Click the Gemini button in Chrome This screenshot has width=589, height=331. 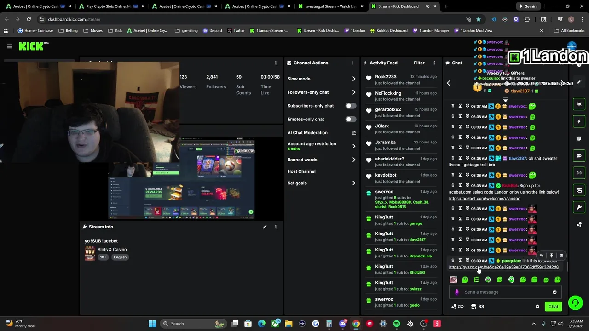click(x=527, y=6)
